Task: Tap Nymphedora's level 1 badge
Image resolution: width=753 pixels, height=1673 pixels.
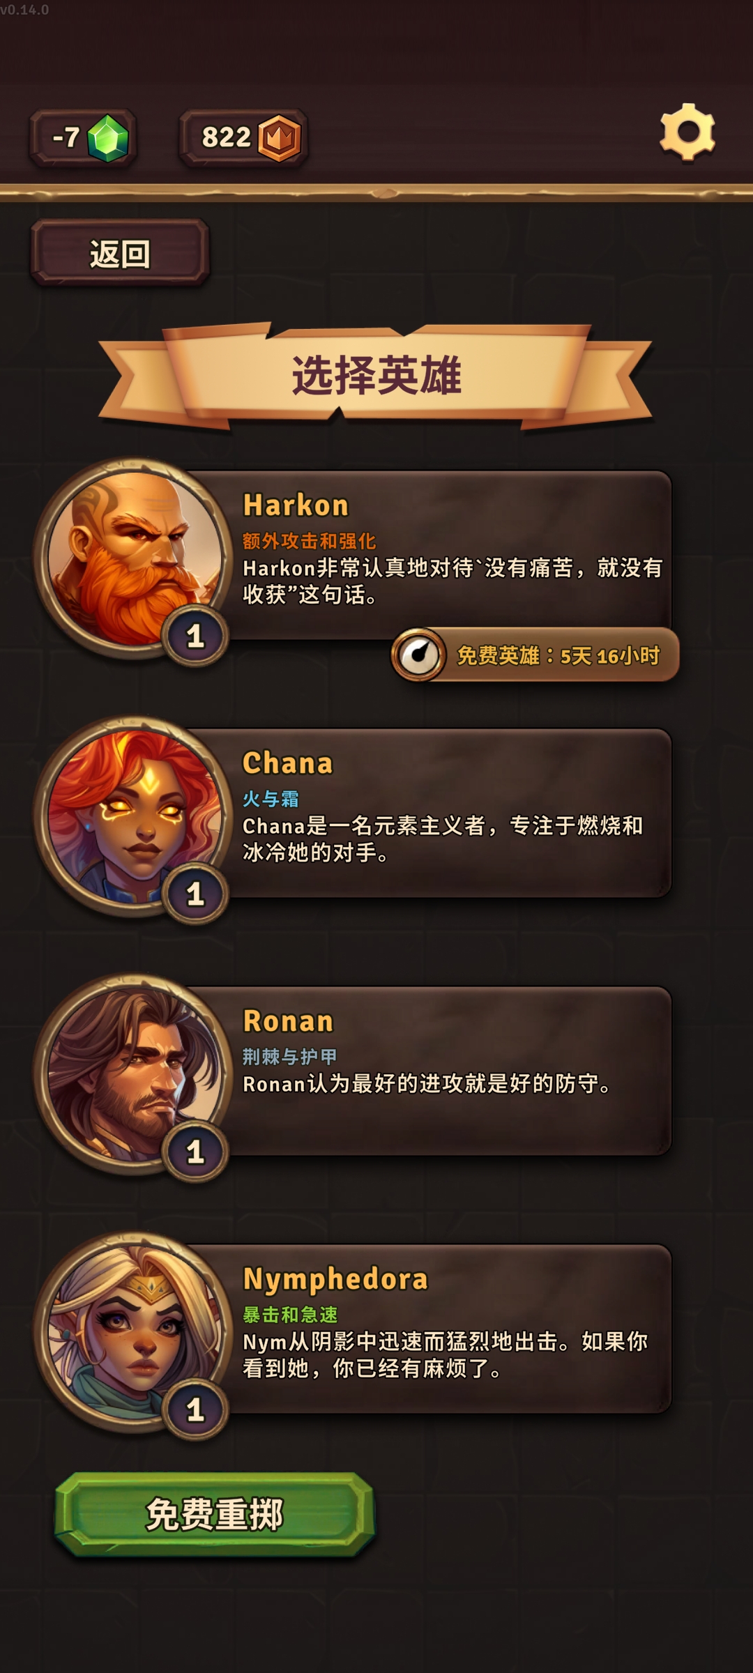Action: [x=195, y=1410]
